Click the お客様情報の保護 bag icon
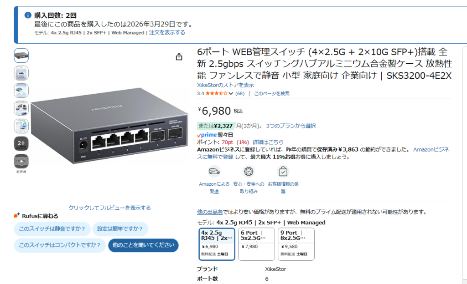 283,172
